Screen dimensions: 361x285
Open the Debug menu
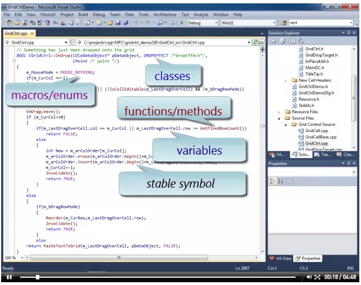click(x=99, y=15)
